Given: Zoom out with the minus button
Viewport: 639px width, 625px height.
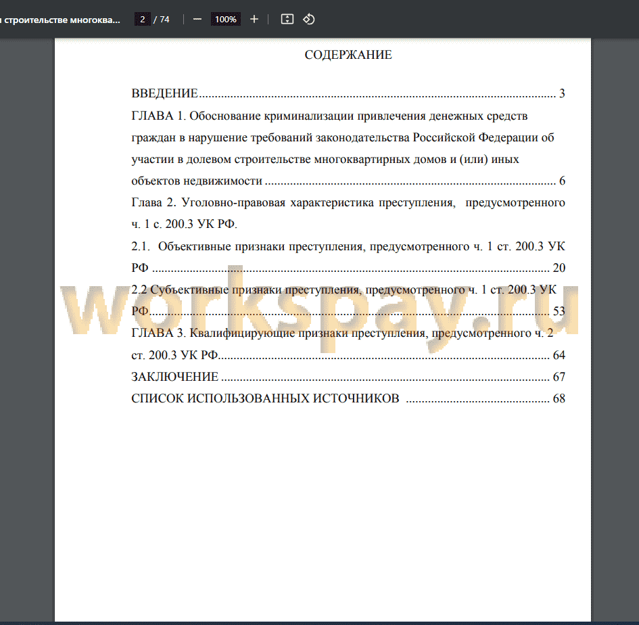Looking at the screenshot, I should tap(197, 19).
